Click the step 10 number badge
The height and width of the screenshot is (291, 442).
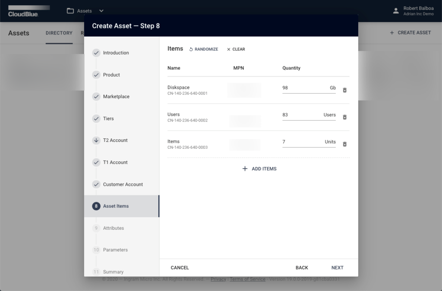(96, 250)
